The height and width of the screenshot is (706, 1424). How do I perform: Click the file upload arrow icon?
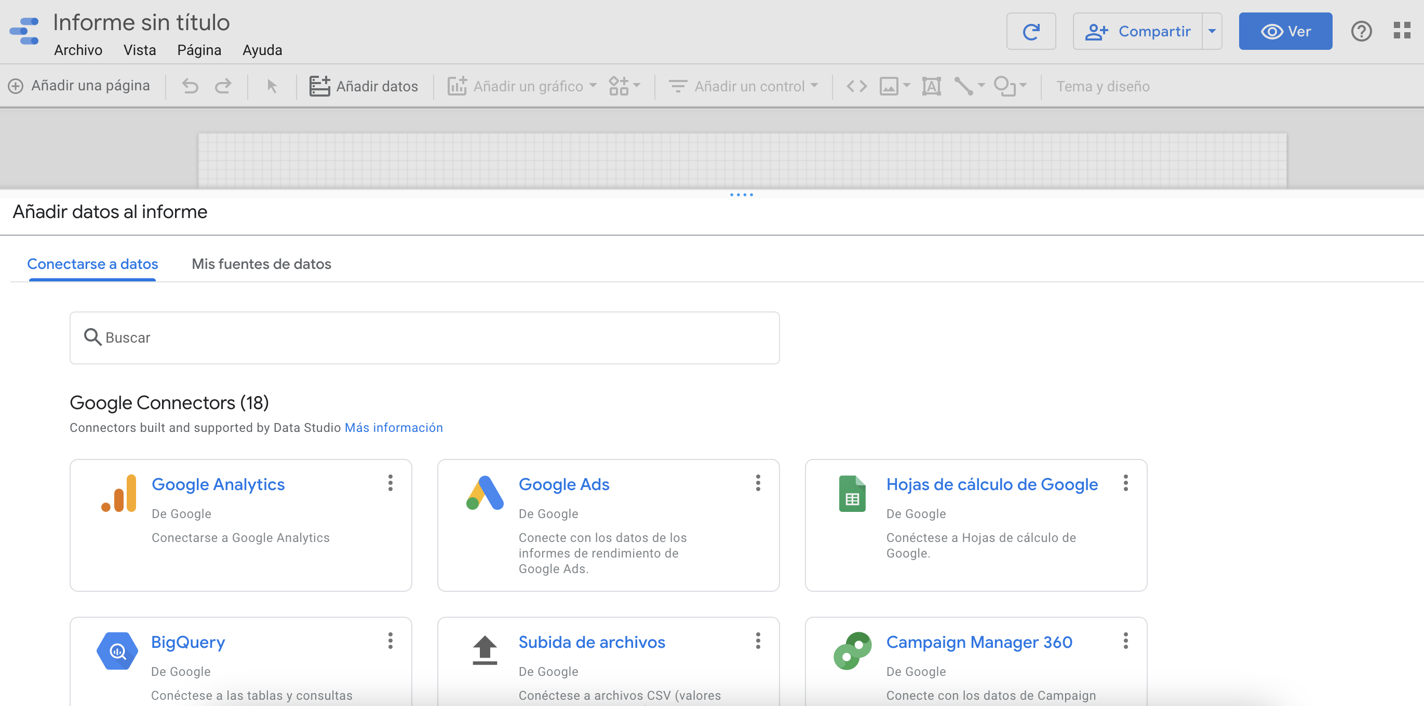pos(485,650)
